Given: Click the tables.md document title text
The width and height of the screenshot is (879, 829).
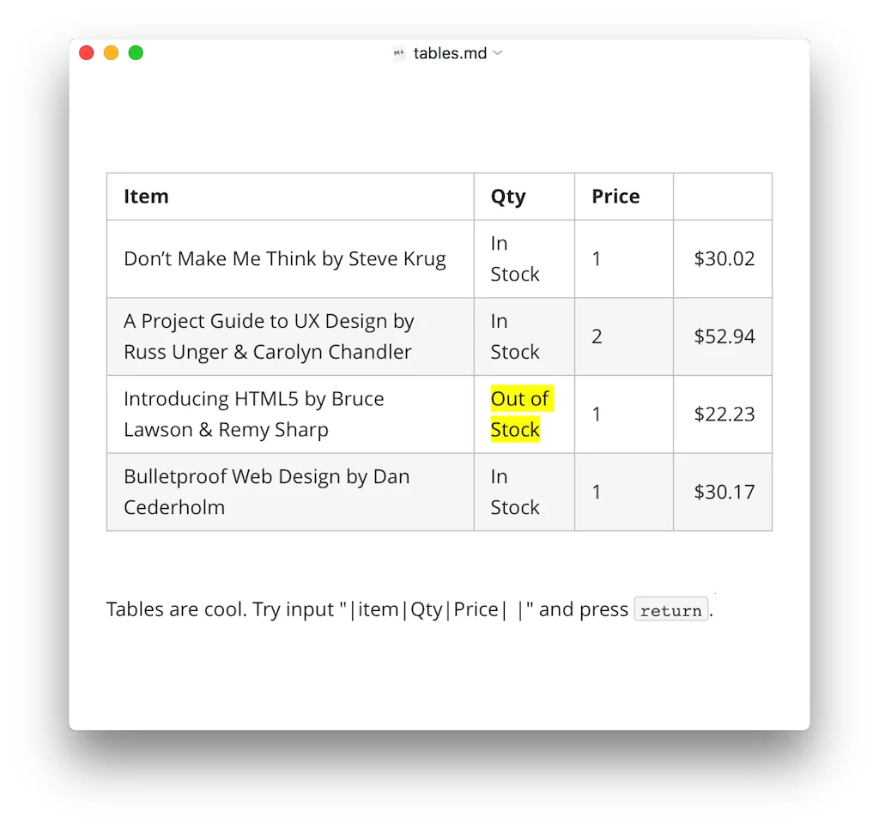Looking at the screenshot, I should tap(450, 53).
